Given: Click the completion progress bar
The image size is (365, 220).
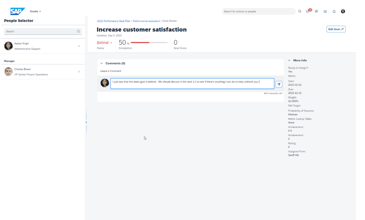Looking at the screenshot, I should 149,43.
